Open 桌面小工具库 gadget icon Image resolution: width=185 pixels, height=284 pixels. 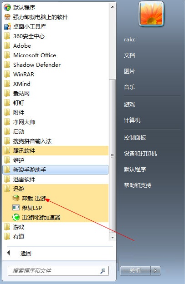(7, 27)
